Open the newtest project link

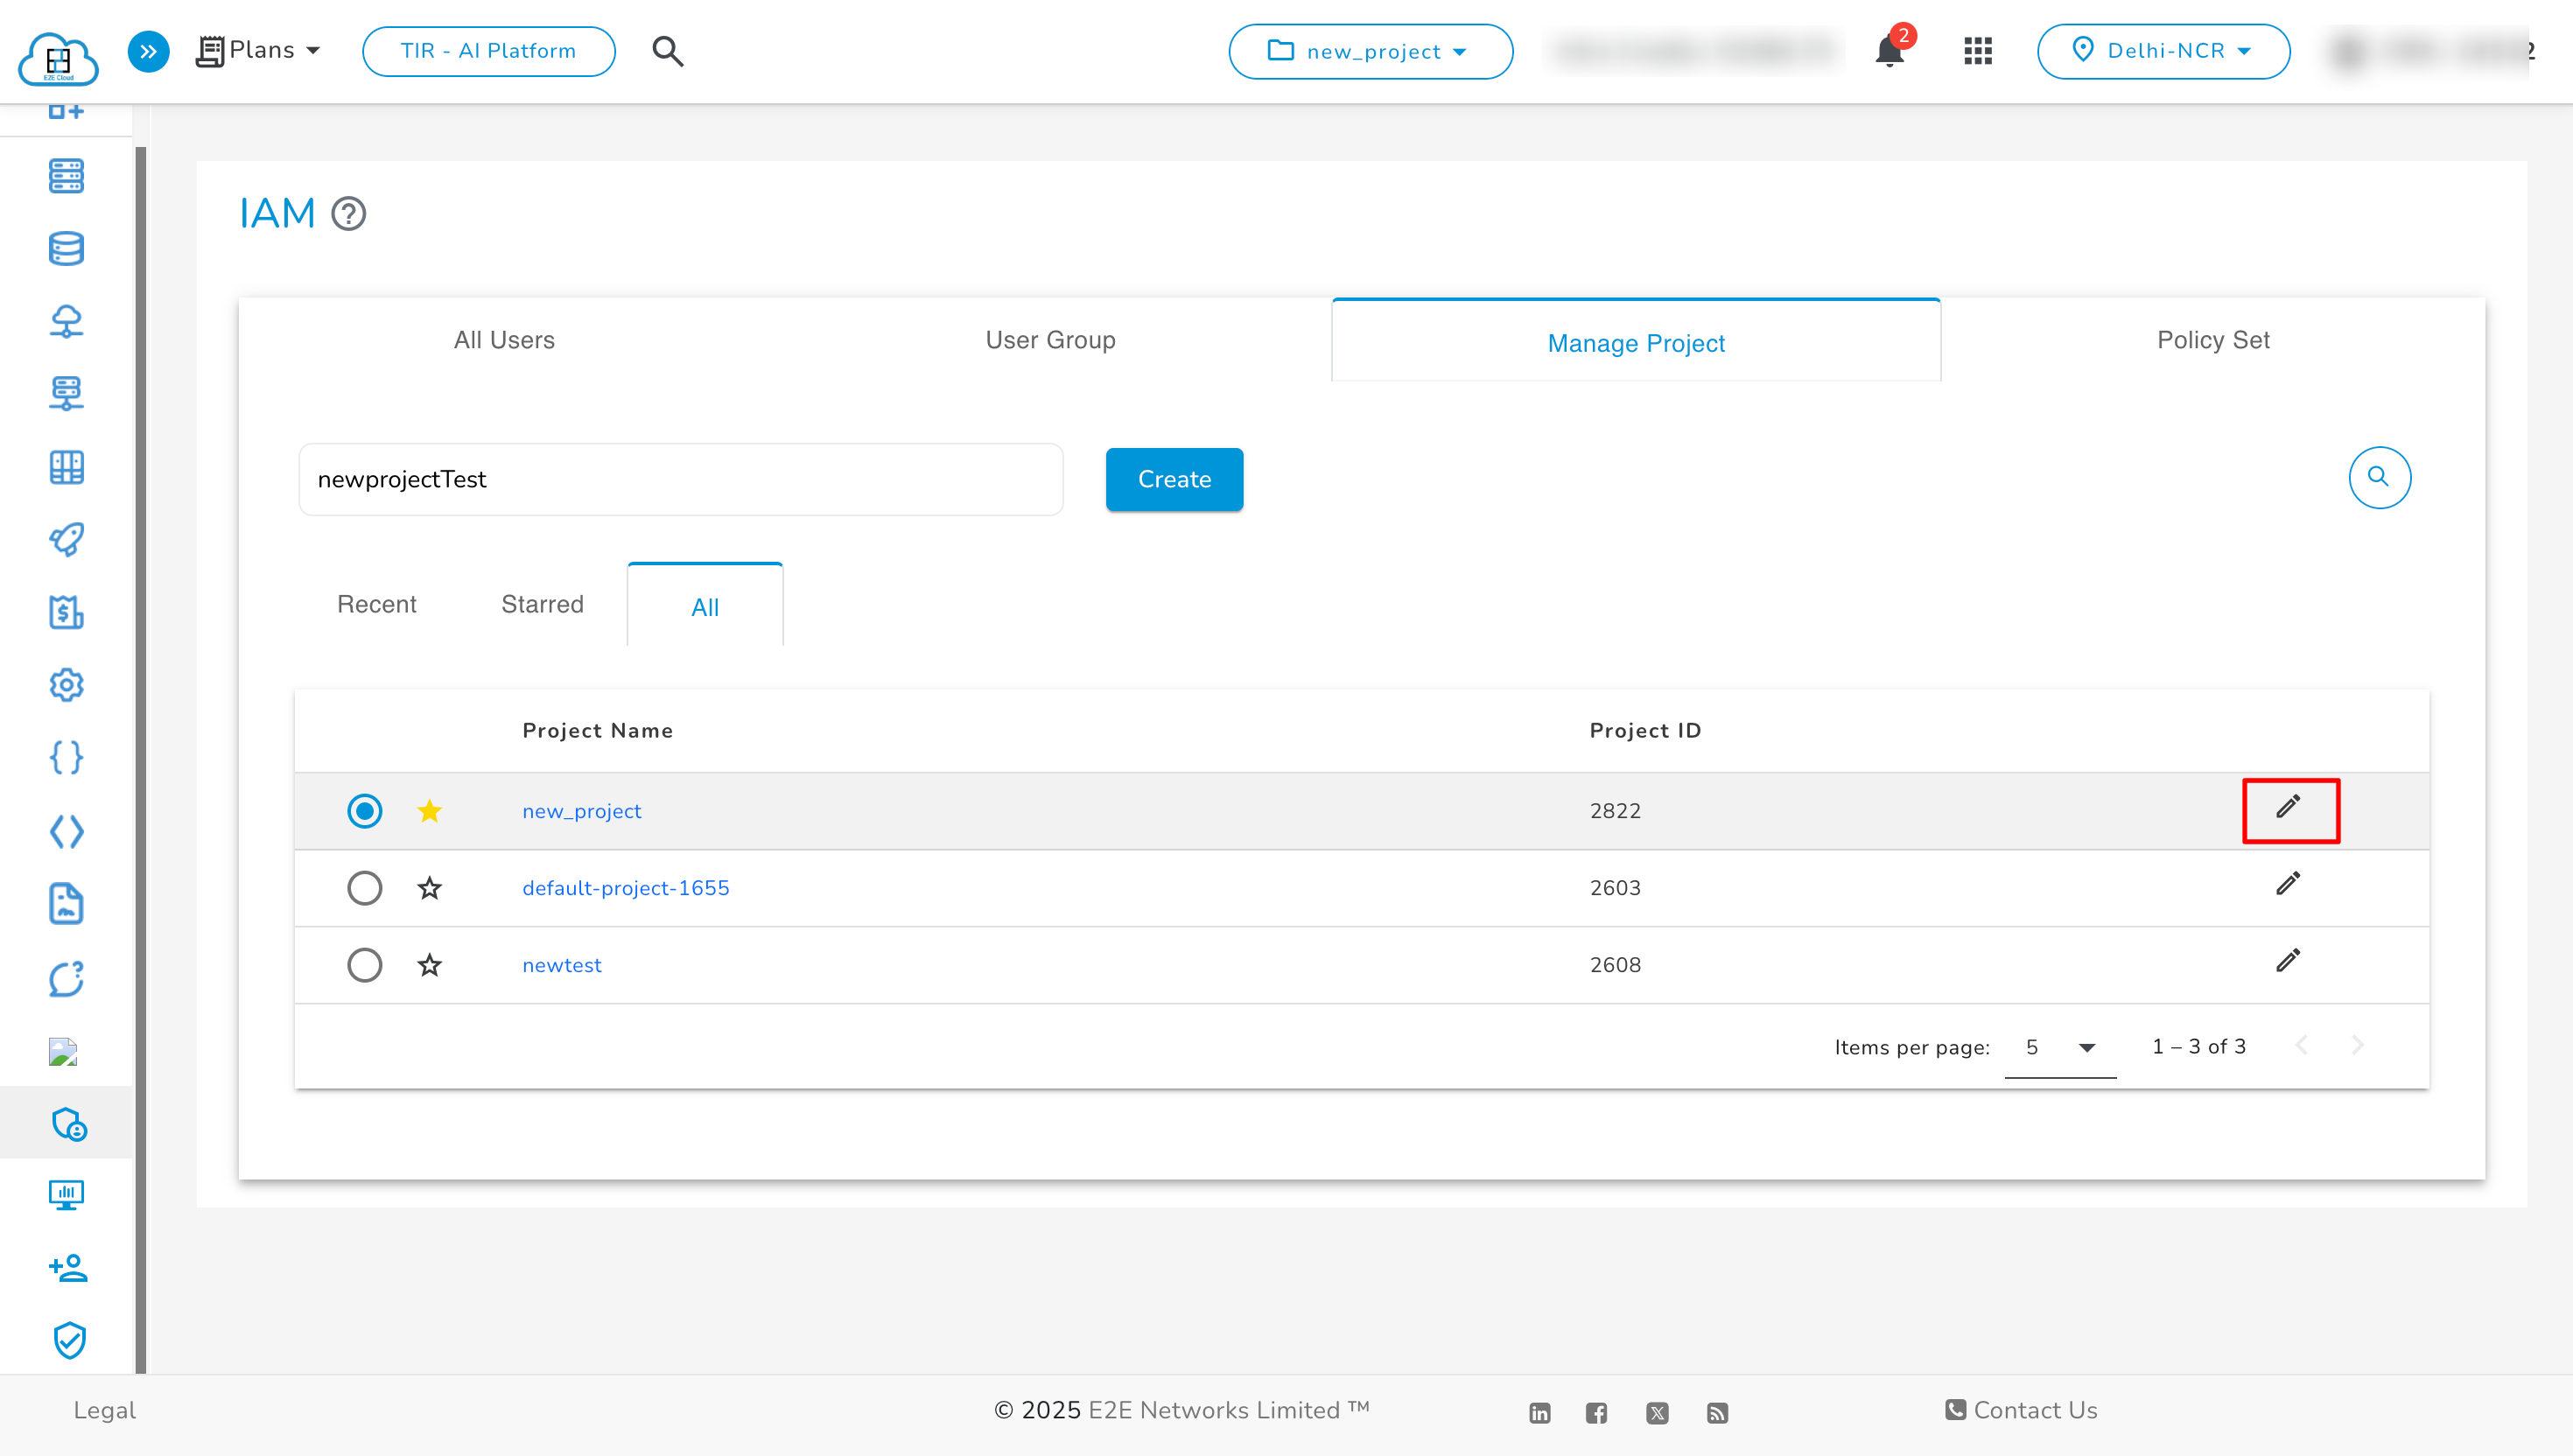click(562, 965)
